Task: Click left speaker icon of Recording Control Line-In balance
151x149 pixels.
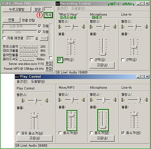Action: 123,27
